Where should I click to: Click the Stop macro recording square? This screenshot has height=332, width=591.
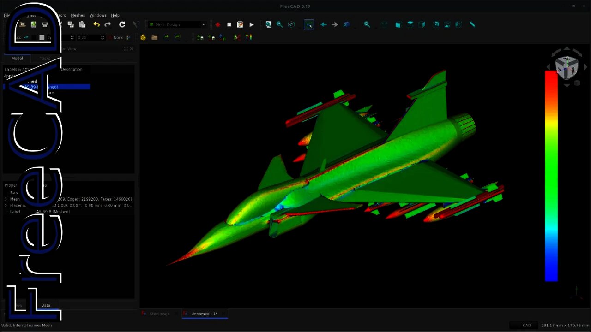click(x=229, y=24)
